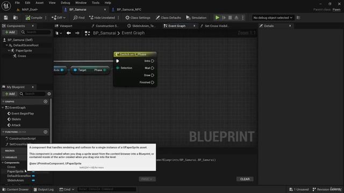
Task: Click the Switch on E_Phase execution input pin
Action: pos(118,61)
